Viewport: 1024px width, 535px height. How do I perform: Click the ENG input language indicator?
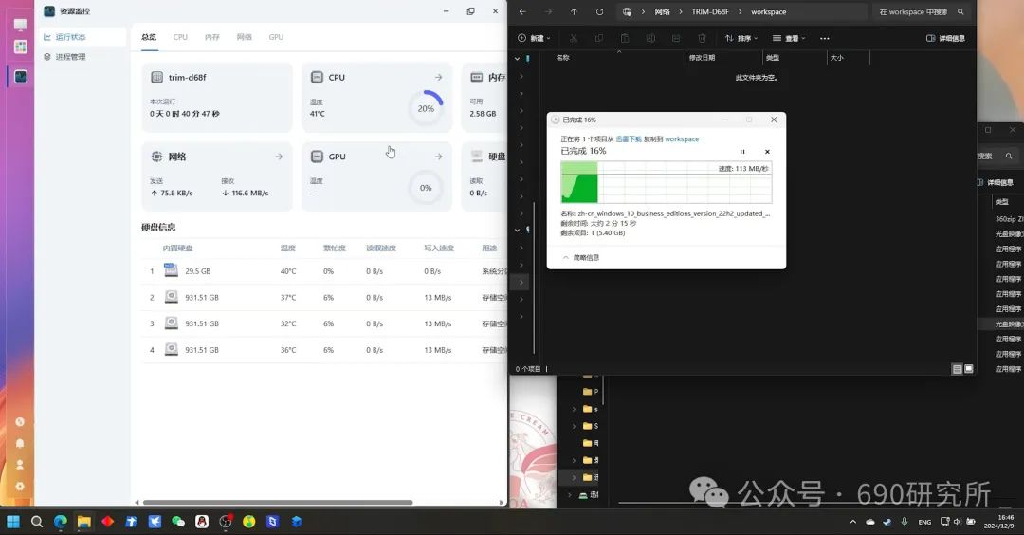[x=924, y=522]
